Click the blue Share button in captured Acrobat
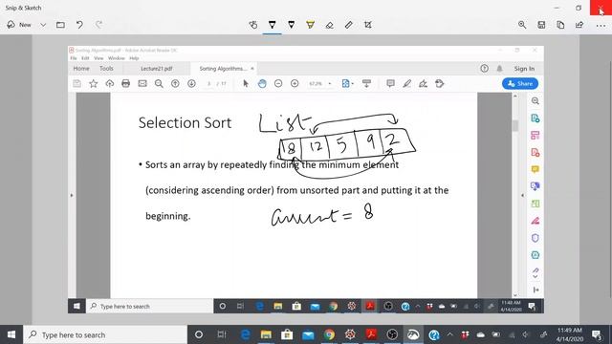The width and height of the screenshot is (612, 344). click(x=520, y=83)
